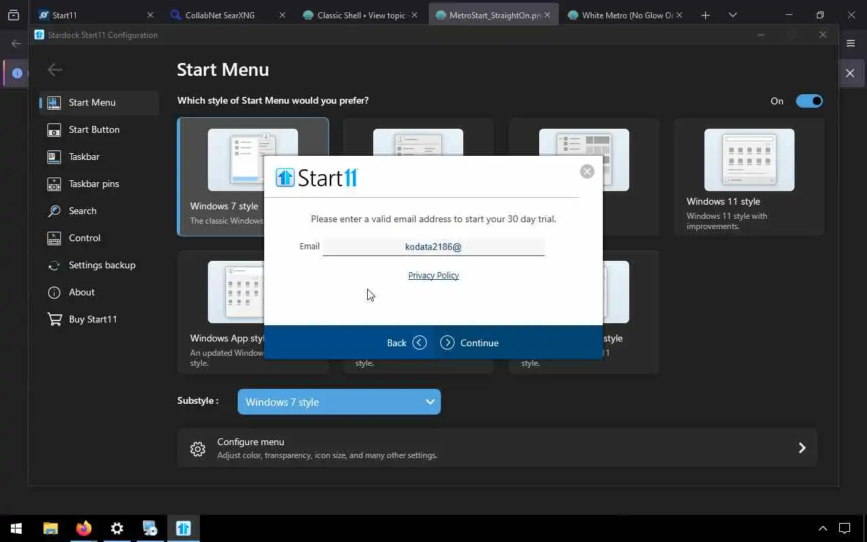
Task: Click the Back button in trial dialog
Action: coord(406,343)
